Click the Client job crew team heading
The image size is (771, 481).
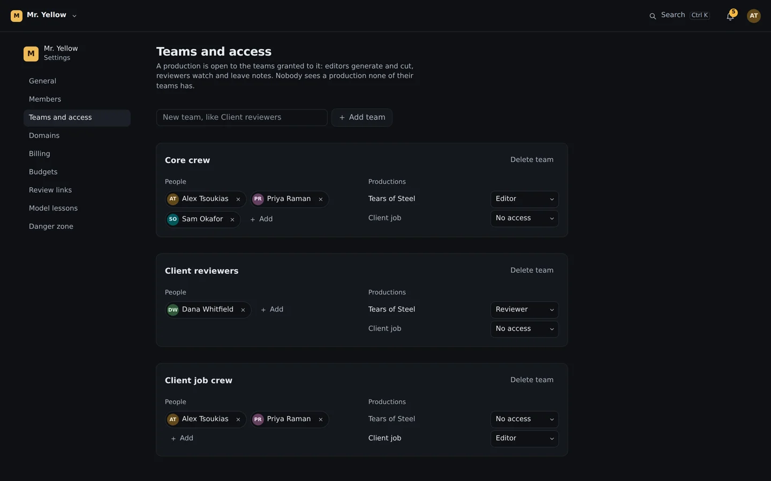(x=199, y=381)
